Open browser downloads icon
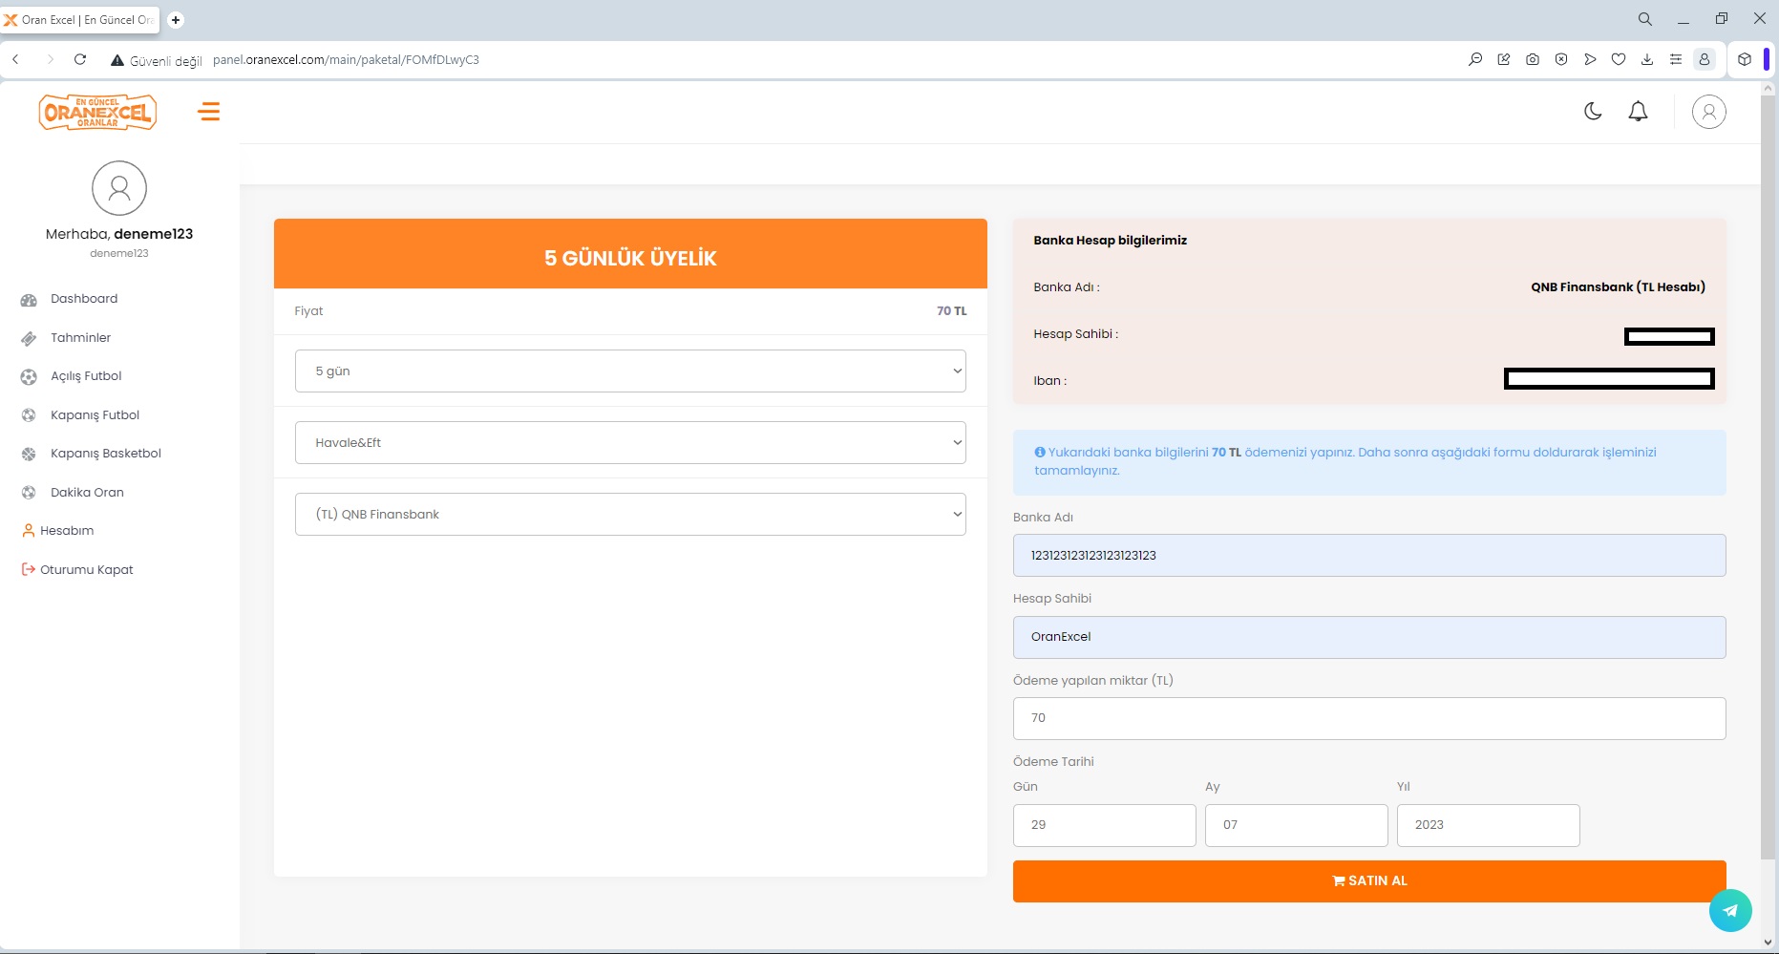Viewport: 1779px width, 954px height. 1647,59
